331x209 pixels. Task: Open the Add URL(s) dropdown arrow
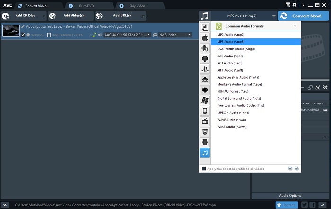(143, 16)
